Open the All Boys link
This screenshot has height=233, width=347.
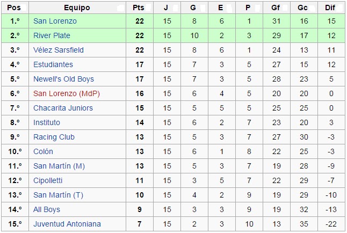(47, 209)
